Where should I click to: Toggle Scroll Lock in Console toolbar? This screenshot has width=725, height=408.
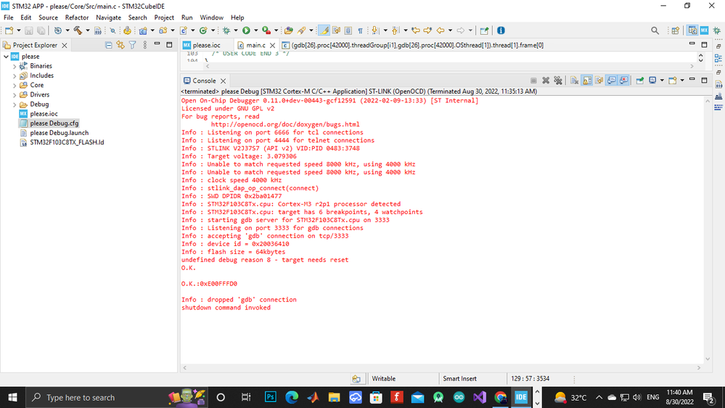coord(587,81)
